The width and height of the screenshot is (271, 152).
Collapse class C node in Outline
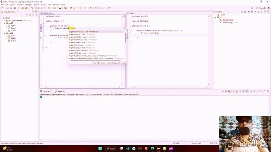[x=216, y=17]
